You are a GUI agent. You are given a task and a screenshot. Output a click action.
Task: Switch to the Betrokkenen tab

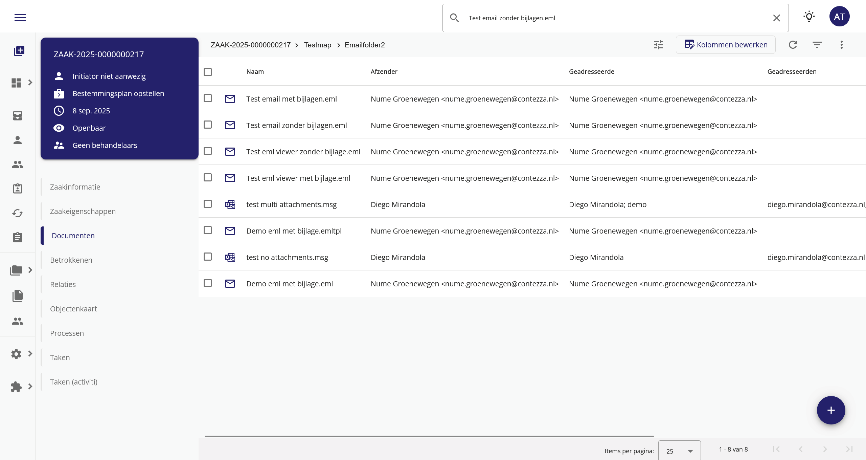click(71, 260)
